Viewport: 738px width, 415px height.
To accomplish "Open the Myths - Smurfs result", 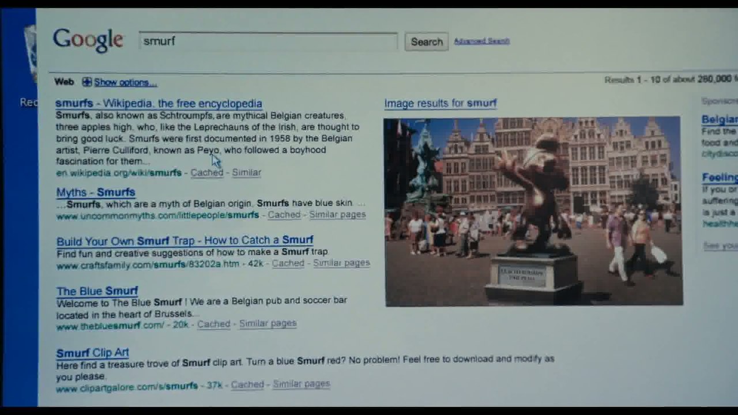I will 96,193.
